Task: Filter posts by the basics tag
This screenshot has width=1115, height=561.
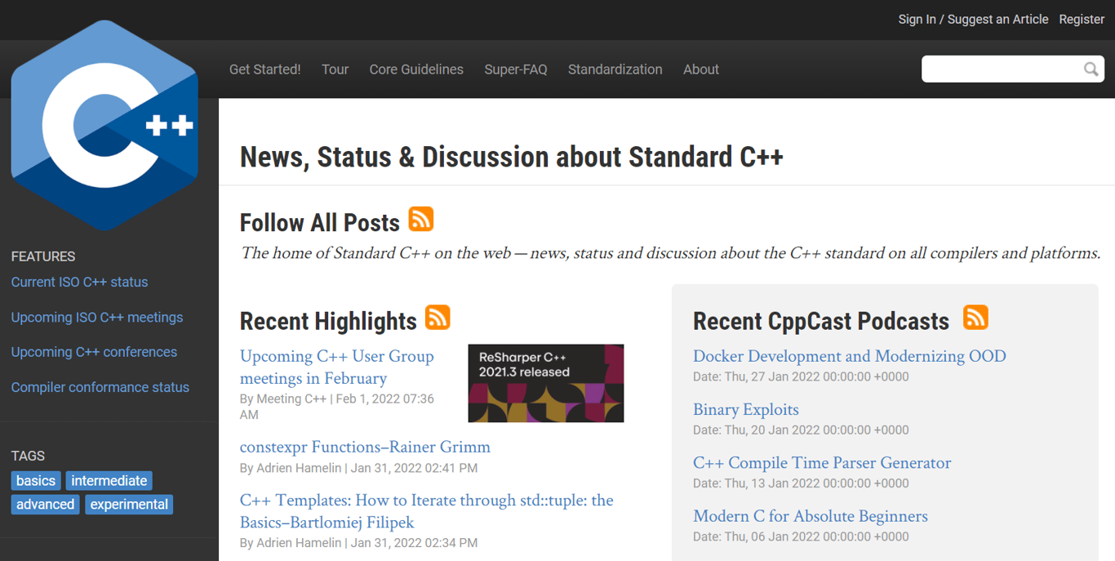Action: (35, 480)
